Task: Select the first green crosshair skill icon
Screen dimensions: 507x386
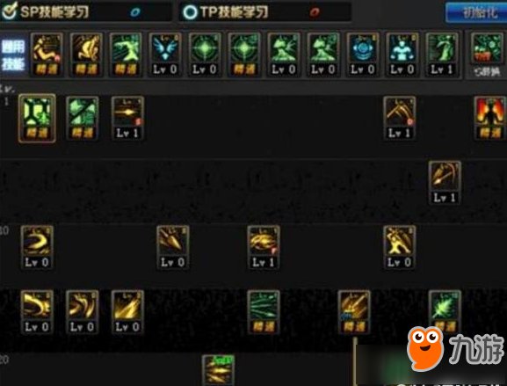Action: tap(205, 55)
